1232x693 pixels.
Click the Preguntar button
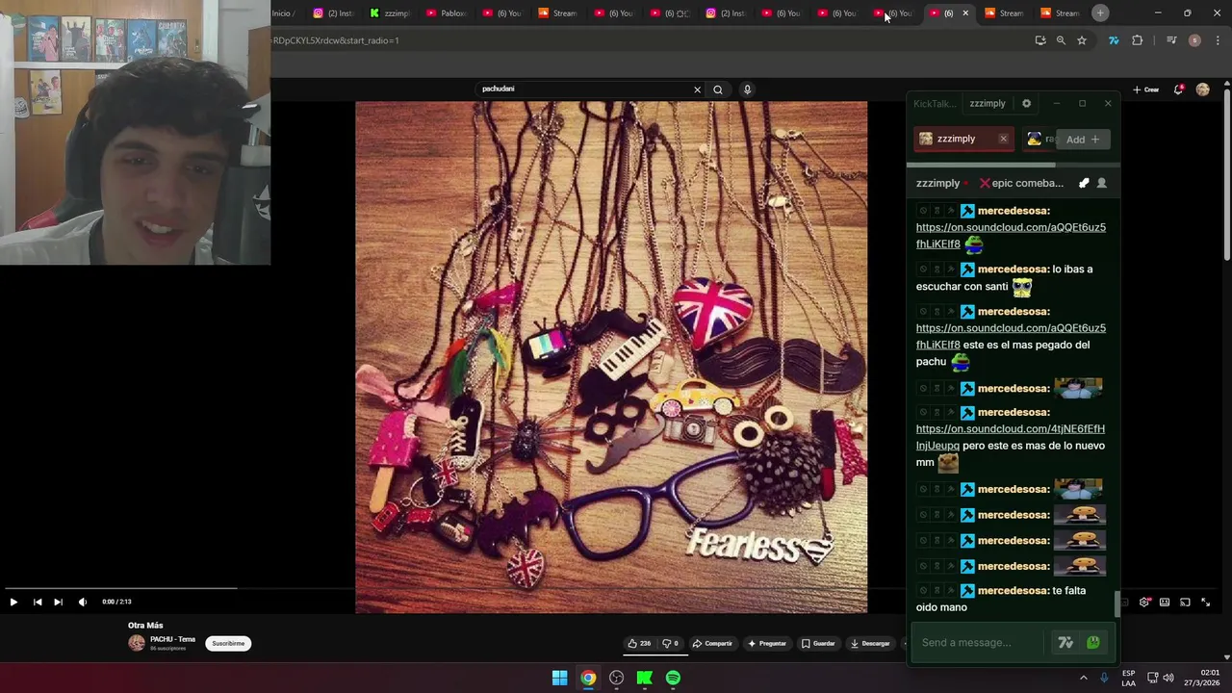pos(767,643)
